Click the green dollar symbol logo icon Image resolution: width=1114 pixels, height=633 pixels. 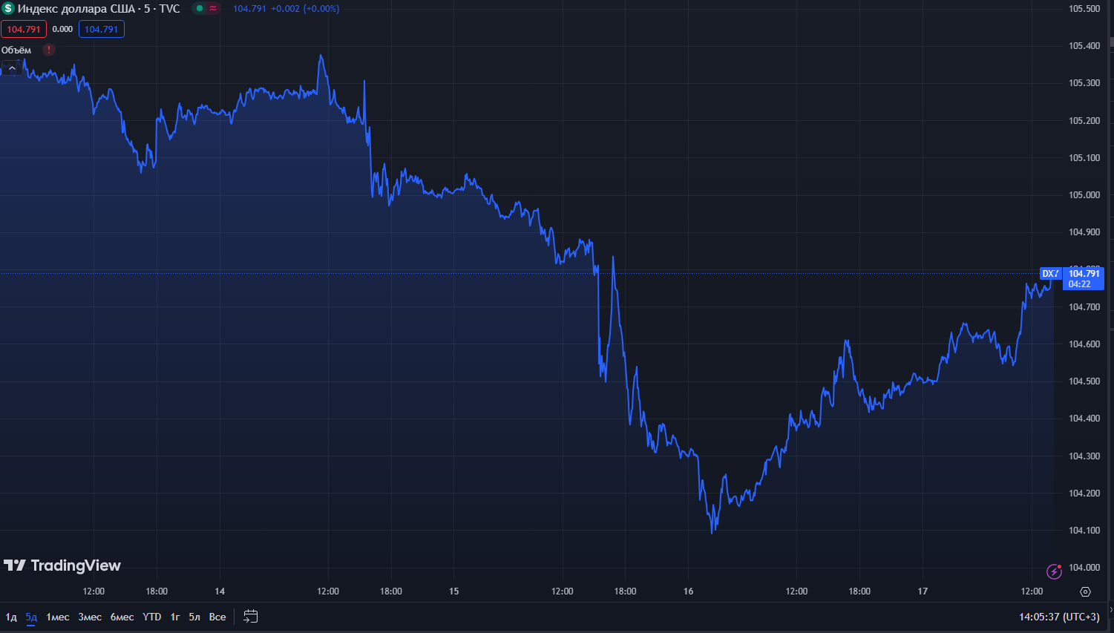click(8, 9)
